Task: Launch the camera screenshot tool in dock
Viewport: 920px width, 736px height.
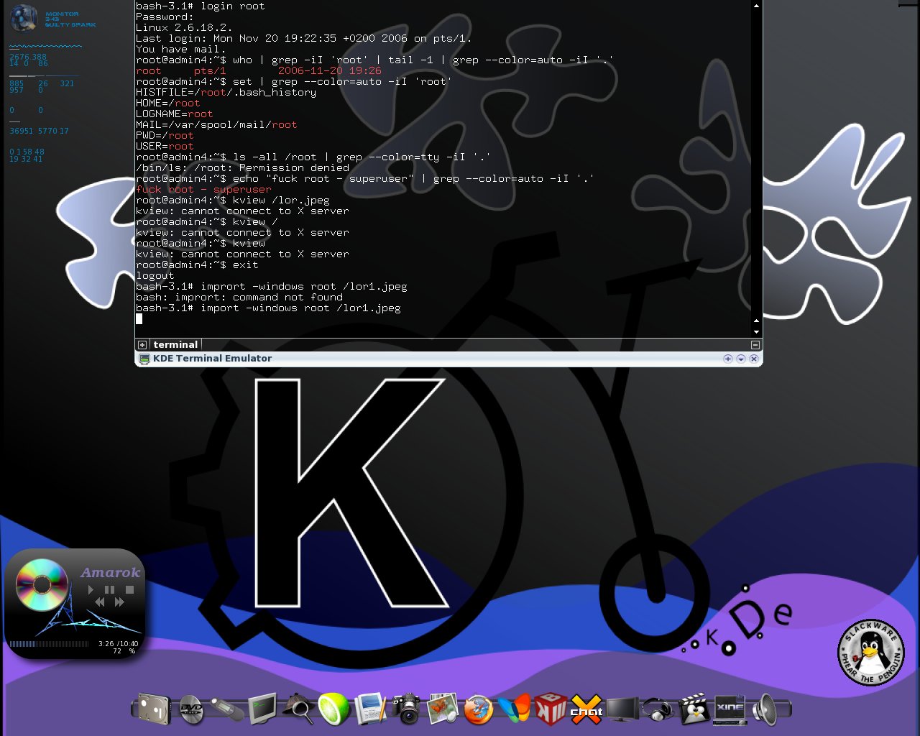Action: point(407,709)
